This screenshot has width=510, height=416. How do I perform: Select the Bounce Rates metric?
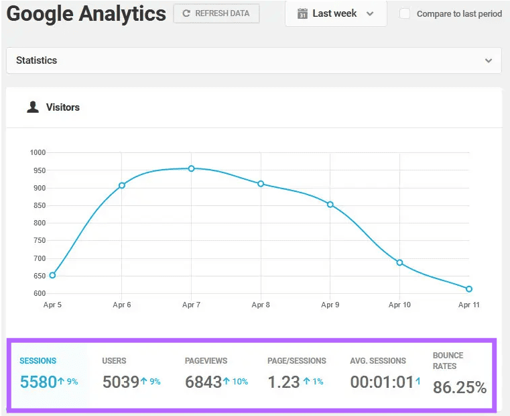tap(459, 374)
